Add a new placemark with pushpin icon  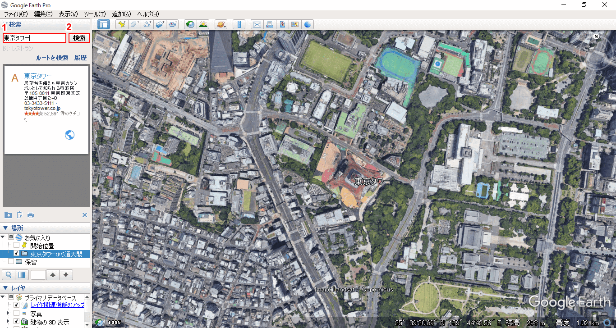(x=121, y=24)
